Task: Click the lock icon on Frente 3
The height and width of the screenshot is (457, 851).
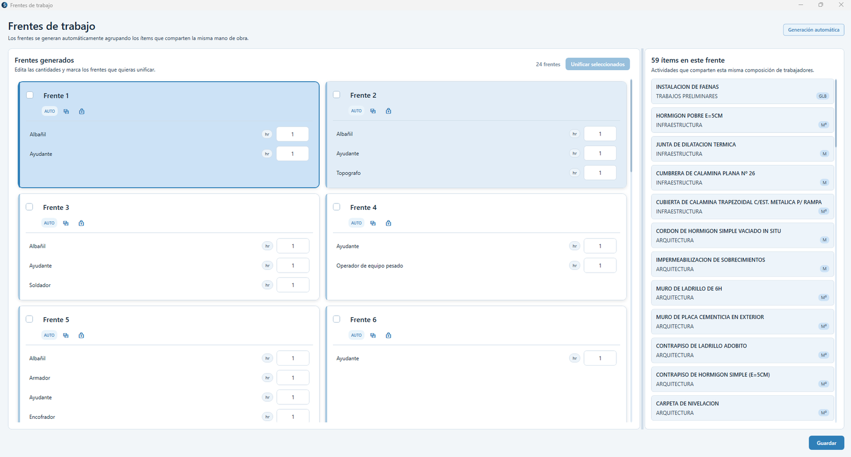Action: [81, 223]
